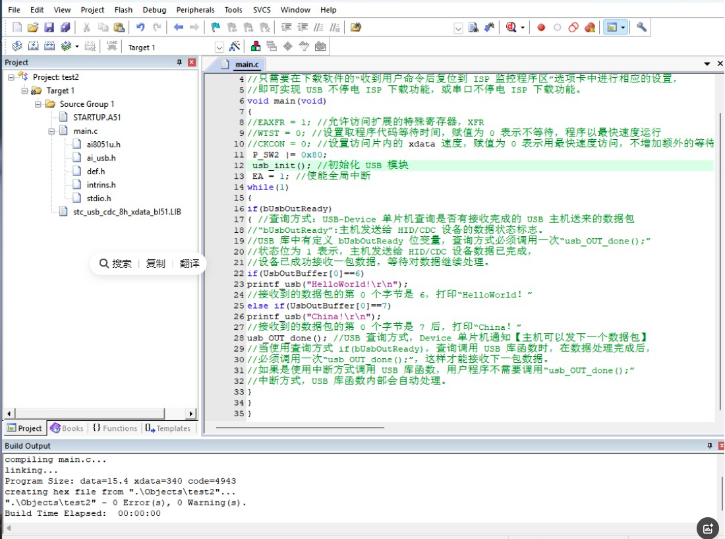Select ai_usb.h header file
Image resolution: width=725 pixels, height=539 pixels.
101,158
